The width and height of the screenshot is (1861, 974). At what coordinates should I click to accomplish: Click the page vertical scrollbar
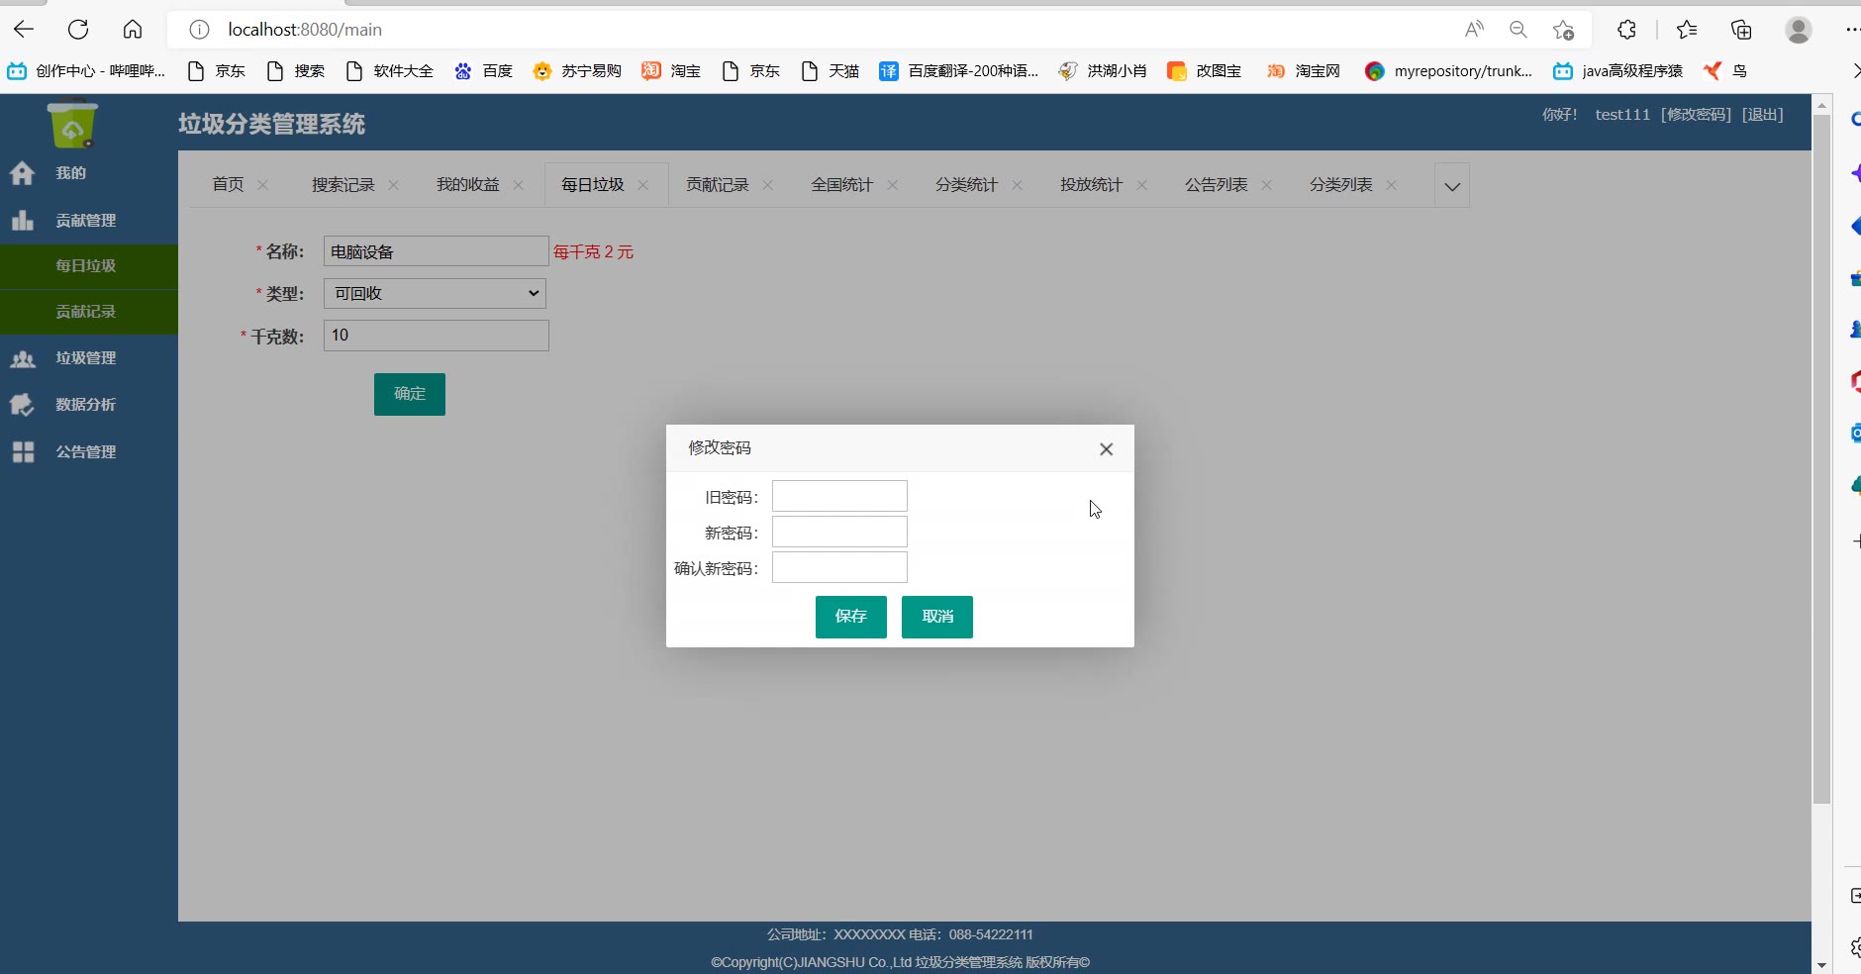tap(1821, 459)
